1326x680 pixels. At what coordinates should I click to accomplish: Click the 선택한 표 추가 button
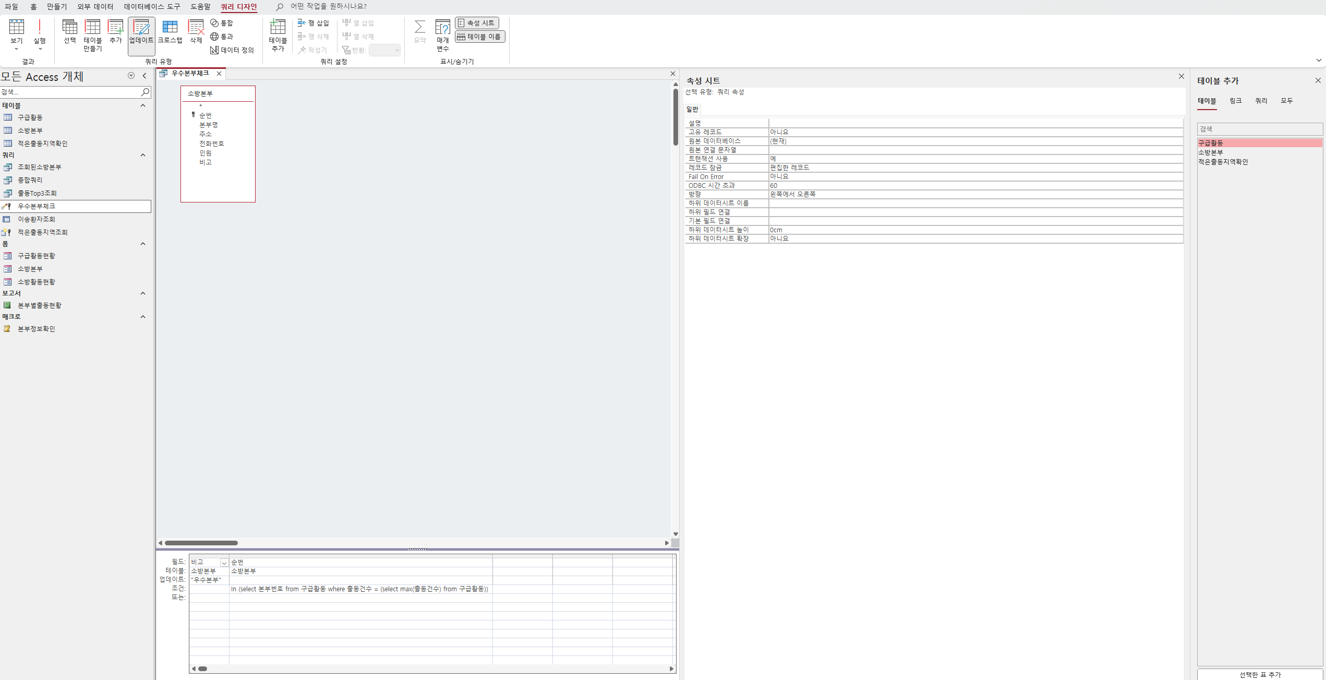pos(1260,674)
